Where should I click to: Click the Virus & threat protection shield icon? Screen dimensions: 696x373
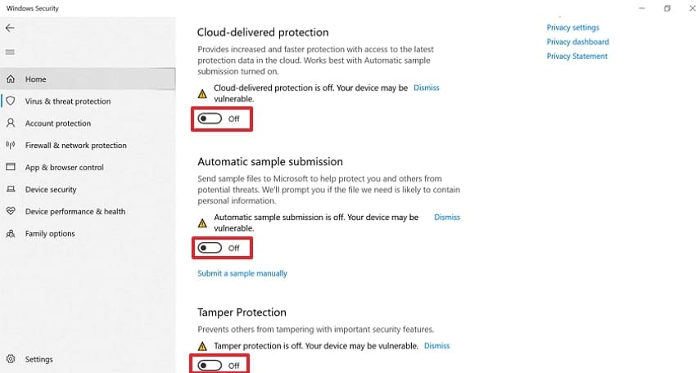(11, 101)
